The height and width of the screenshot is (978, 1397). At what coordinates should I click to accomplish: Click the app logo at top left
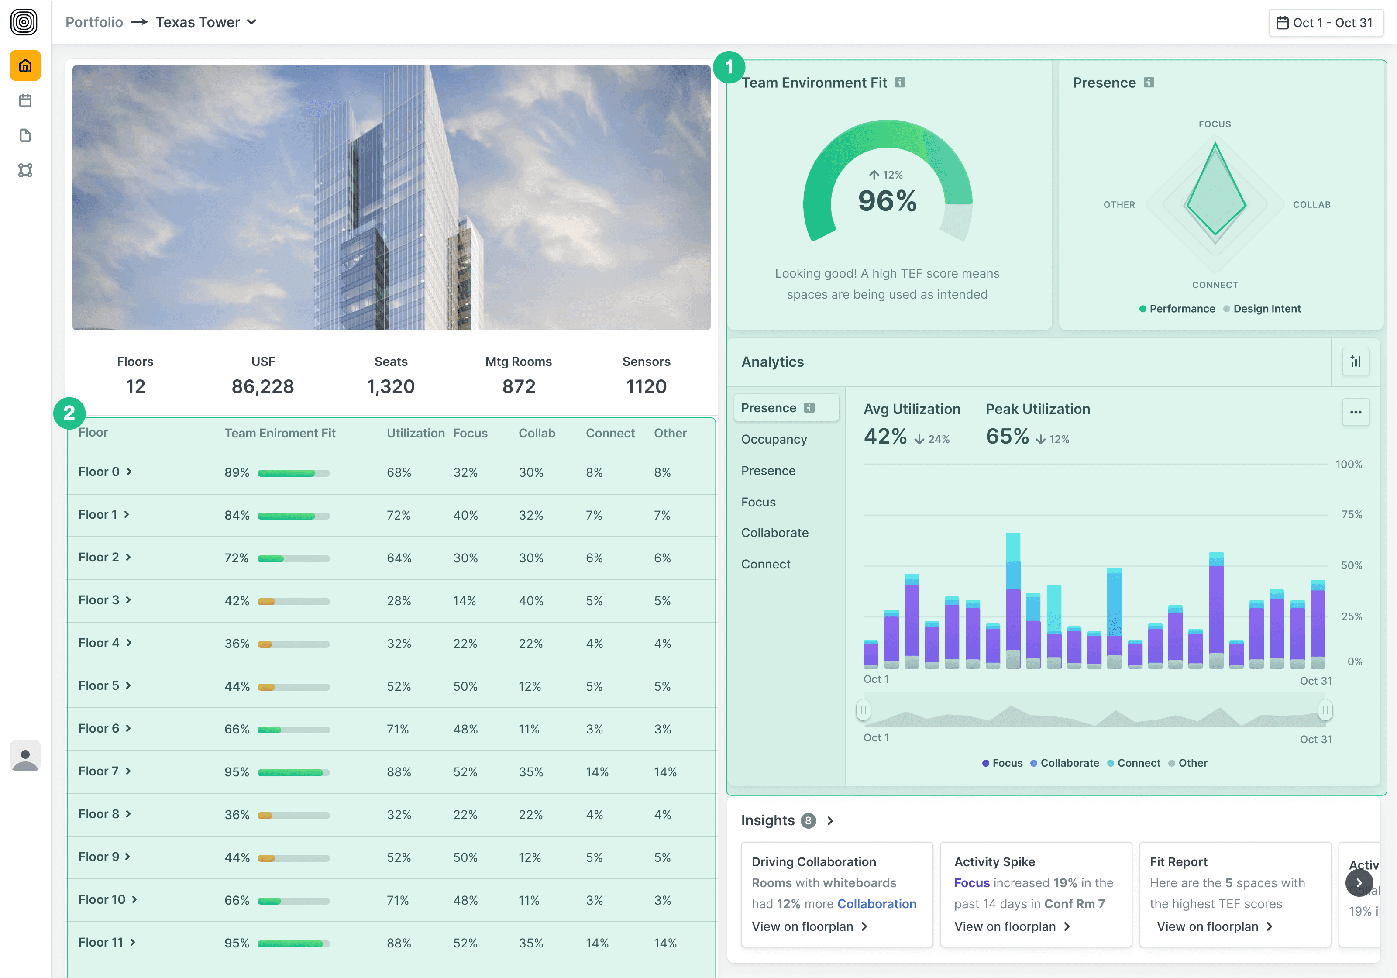(x=24, y=23)
